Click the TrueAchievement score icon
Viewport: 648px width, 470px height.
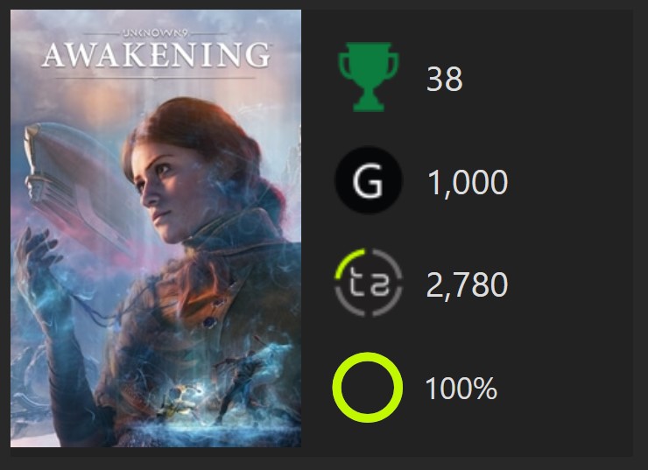tap(368, 284)
